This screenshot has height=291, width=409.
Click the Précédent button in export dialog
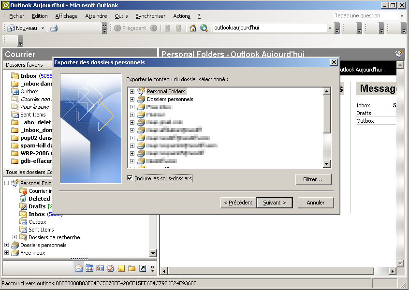(238, 203)
